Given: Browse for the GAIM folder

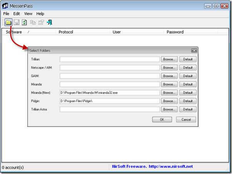Looking at the screenshot, I should pos(169,76).
